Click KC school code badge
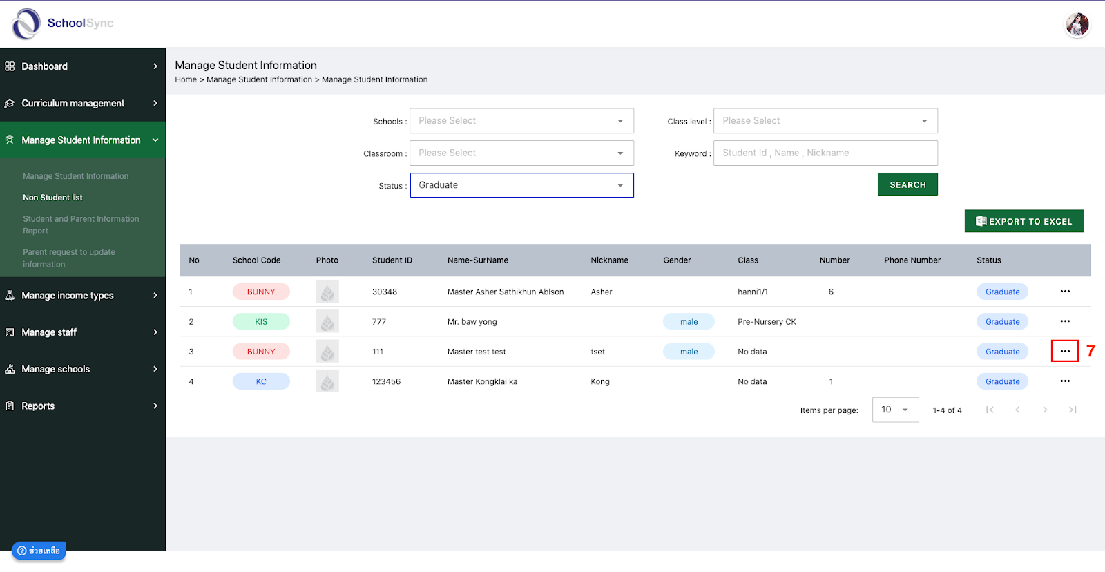This screenshot has width=1105, height=572. (261, 381)
